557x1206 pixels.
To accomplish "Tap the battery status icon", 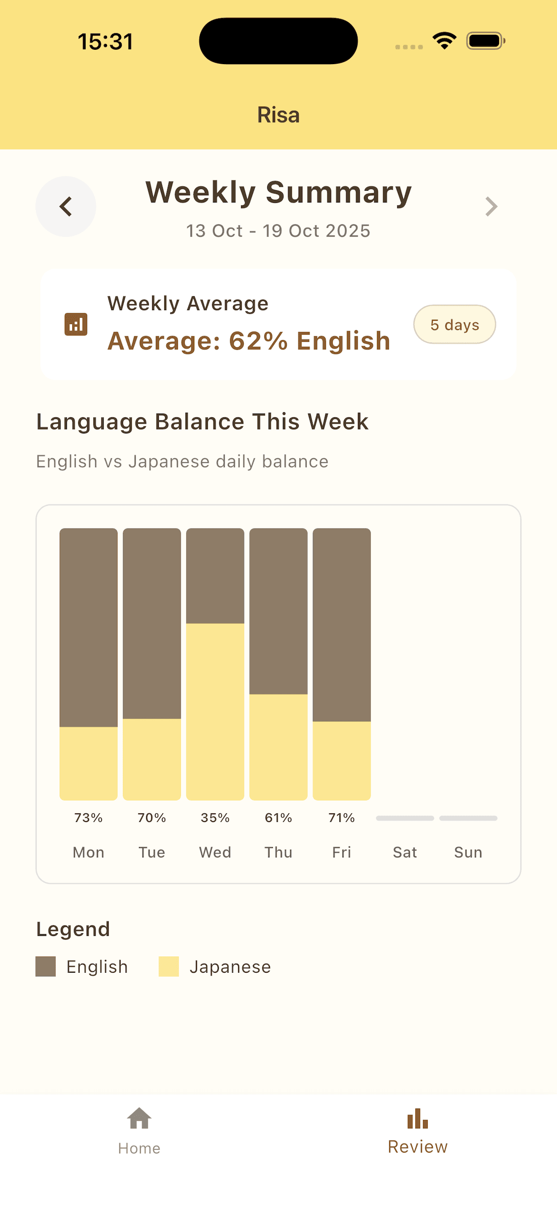I will (485, 41).
